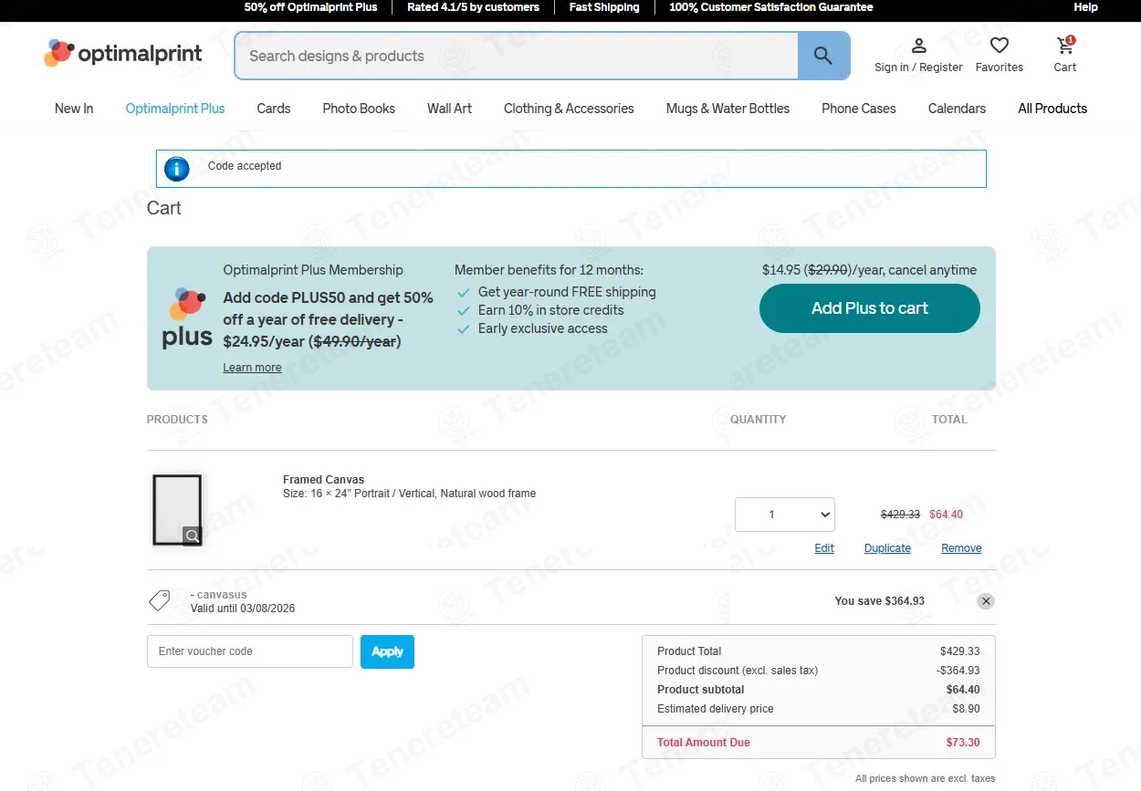
Task: Click the Rated 4.1/5 by customers text
Action: (473, 7)
